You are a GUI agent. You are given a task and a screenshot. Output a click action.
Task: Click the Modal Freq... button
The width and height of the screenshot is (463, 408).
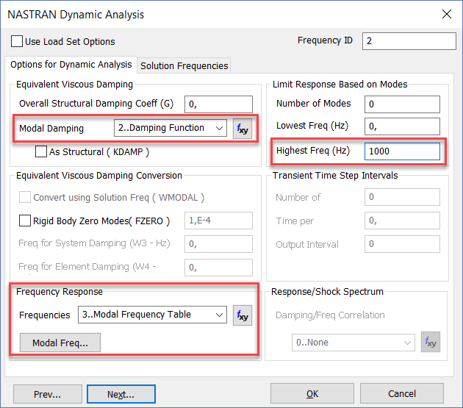click(x=60, y=343)
